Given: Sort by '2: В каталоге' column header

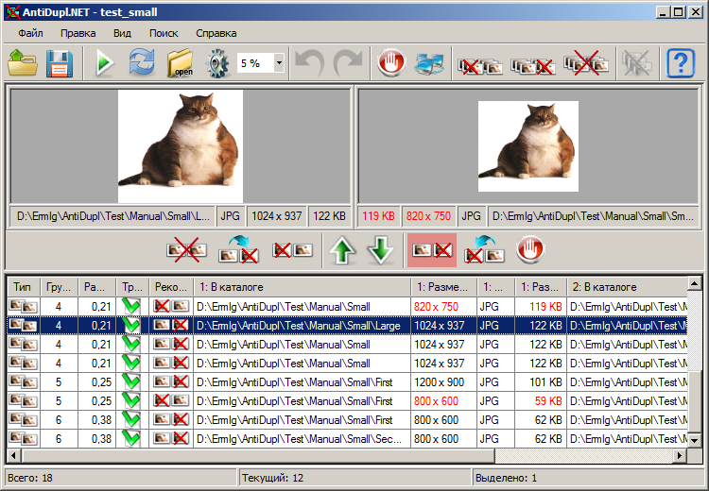Looking at the screenshot, I should 627,287.
